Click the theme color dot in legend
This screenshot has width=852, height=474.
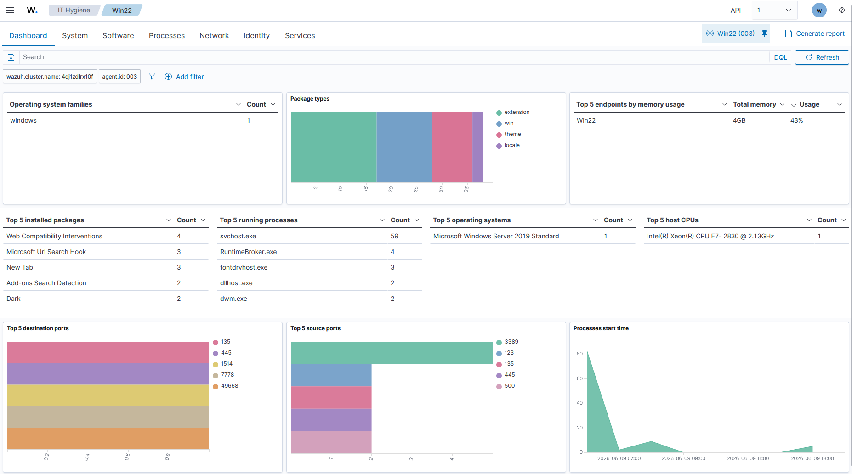point(499,135)
